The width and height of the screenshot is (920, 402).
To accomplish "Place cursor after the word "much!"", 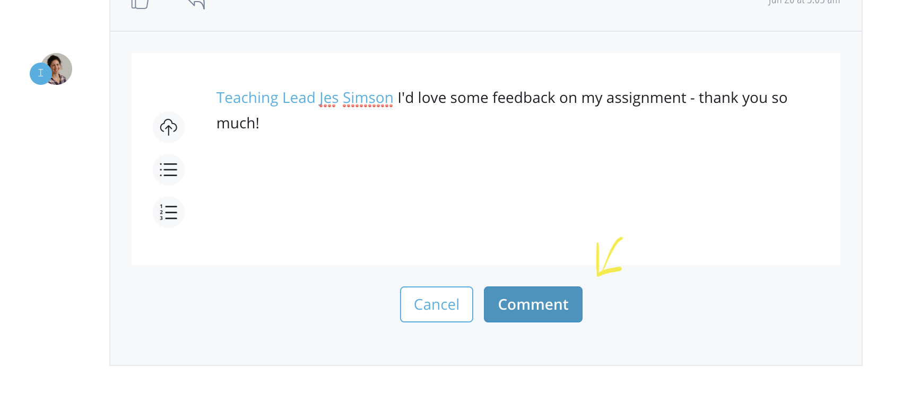I will point(260,124).
